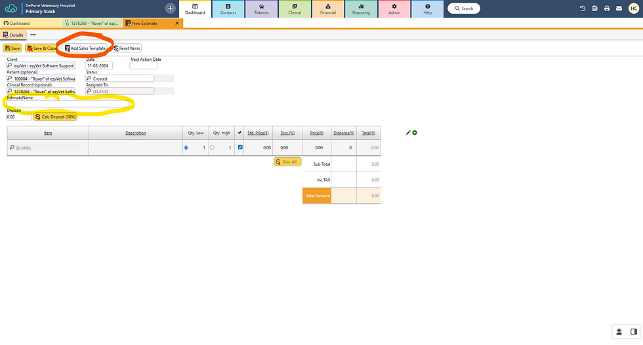Close the New Estimate tab
This screenshot has width=643, height=345.
click(x=177, y=24)
